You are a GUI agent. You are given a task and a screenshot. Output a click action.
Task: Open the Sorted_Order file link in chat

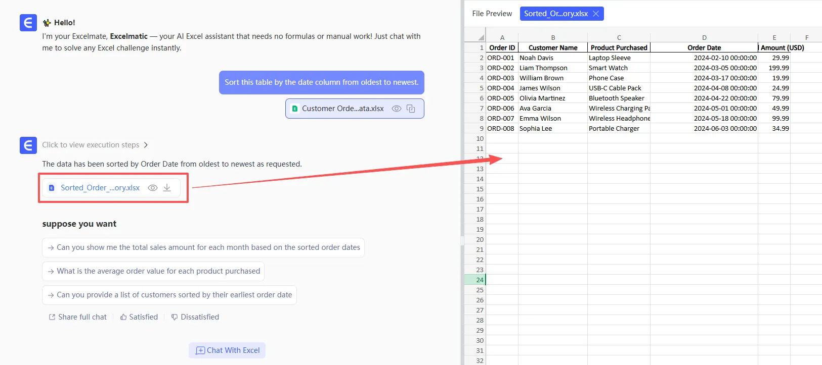coord(100,188)
